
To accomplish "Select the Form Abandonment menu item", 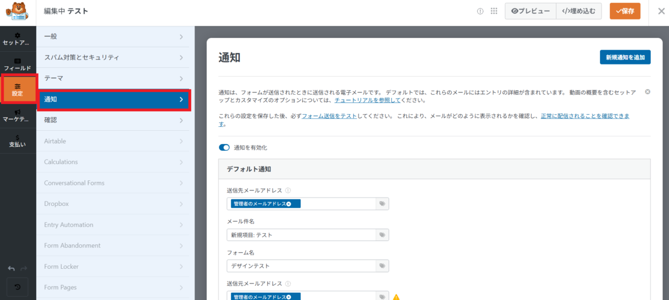I will [x=115, y=245].
